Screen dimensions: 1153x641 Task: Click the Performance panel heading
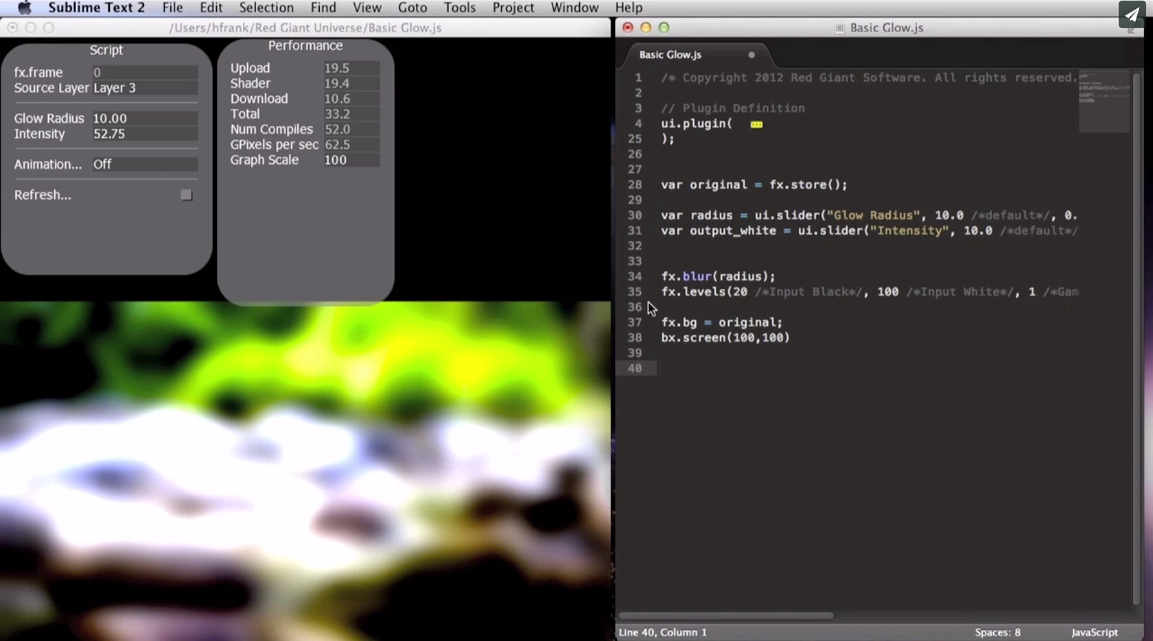[305, 45]
